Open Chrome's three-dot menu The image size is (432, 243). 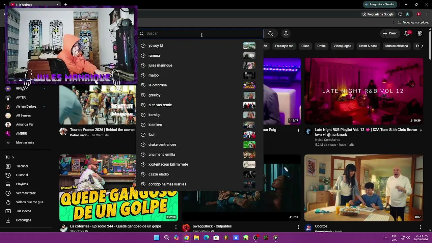coord(427,14)
